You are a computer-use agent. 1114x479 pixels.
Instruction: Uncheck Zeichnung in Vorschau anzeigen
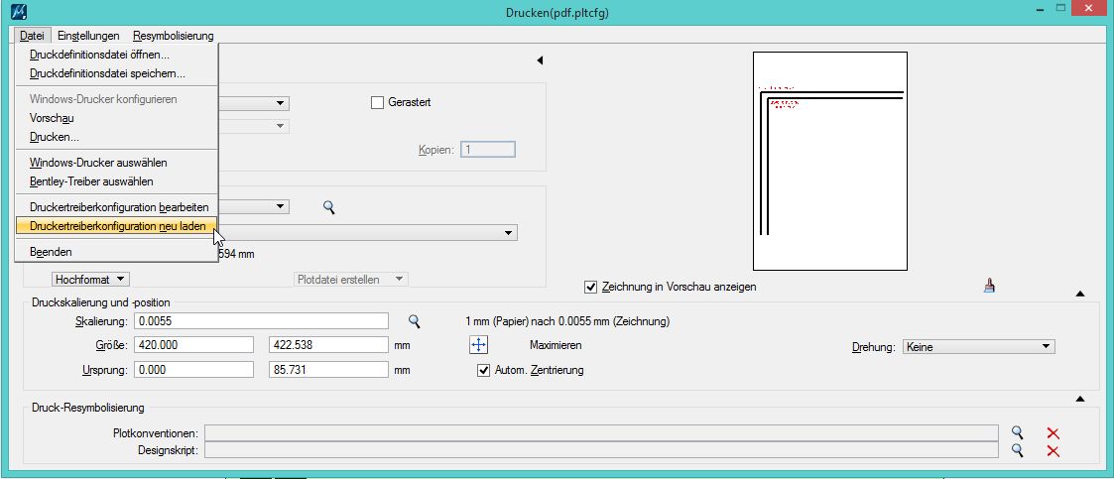click(590, 288)
